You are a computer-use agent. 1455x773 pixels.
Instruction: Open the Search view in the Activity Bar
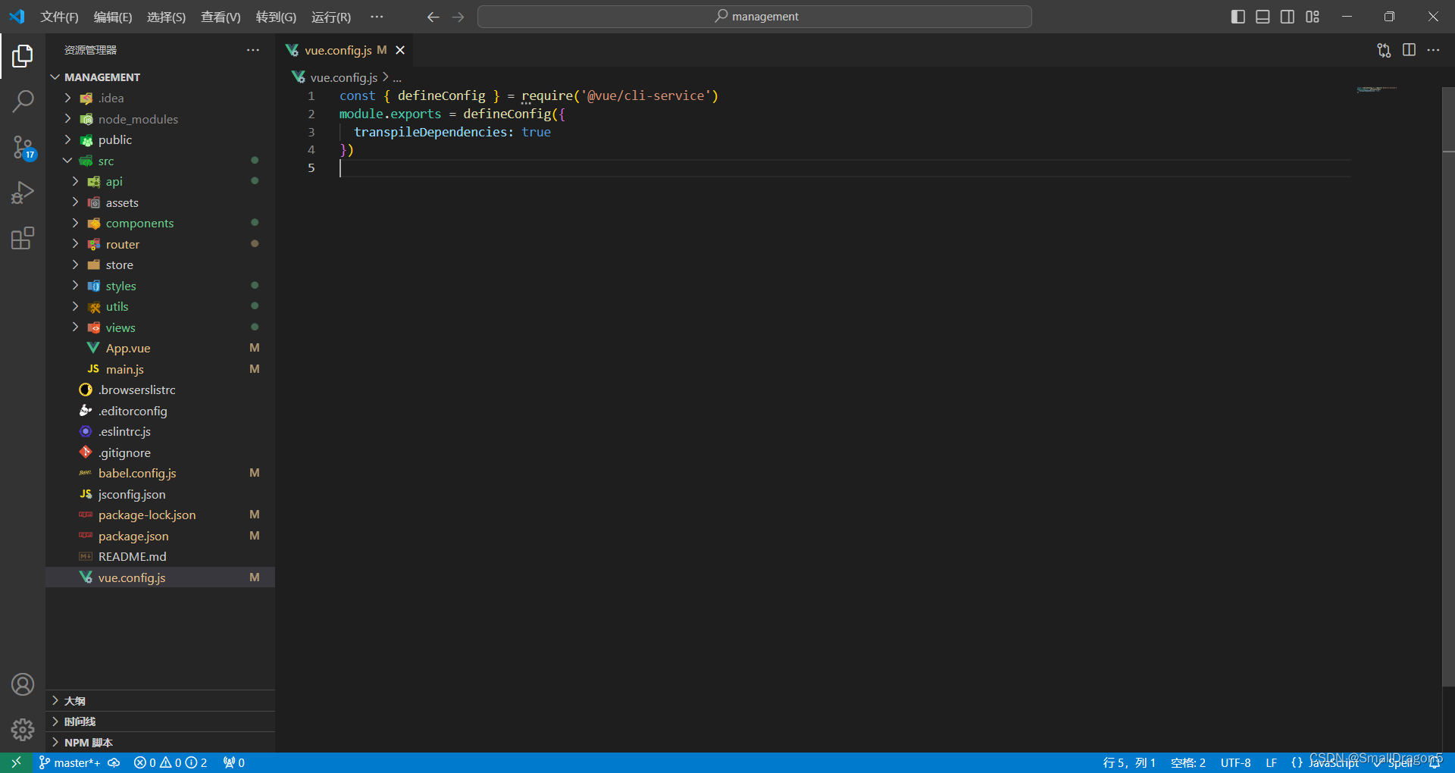pos(23,100)
